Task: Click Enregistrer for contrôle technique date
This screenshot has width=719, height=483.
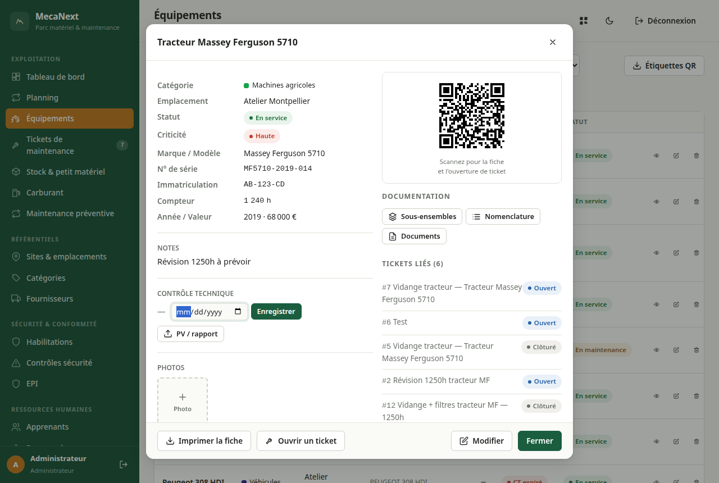Action: click(x=276, y=312)
